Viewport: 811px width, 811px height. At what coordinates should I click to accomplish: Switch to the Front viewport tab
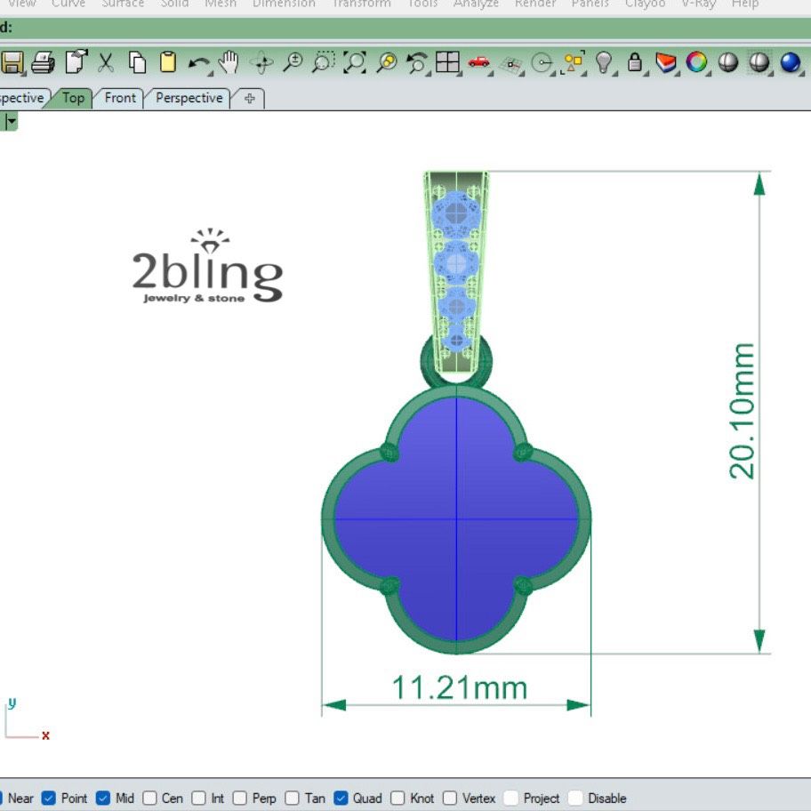(120, 98)
